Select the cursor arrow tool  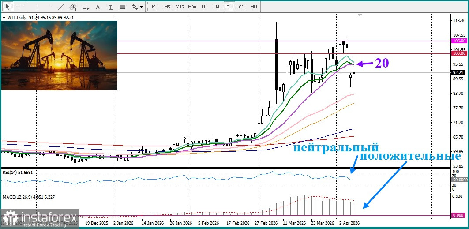(7, 7)
